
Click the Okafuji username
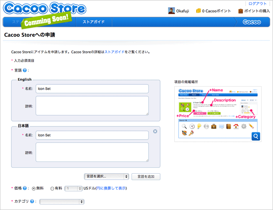coord(182,11)
